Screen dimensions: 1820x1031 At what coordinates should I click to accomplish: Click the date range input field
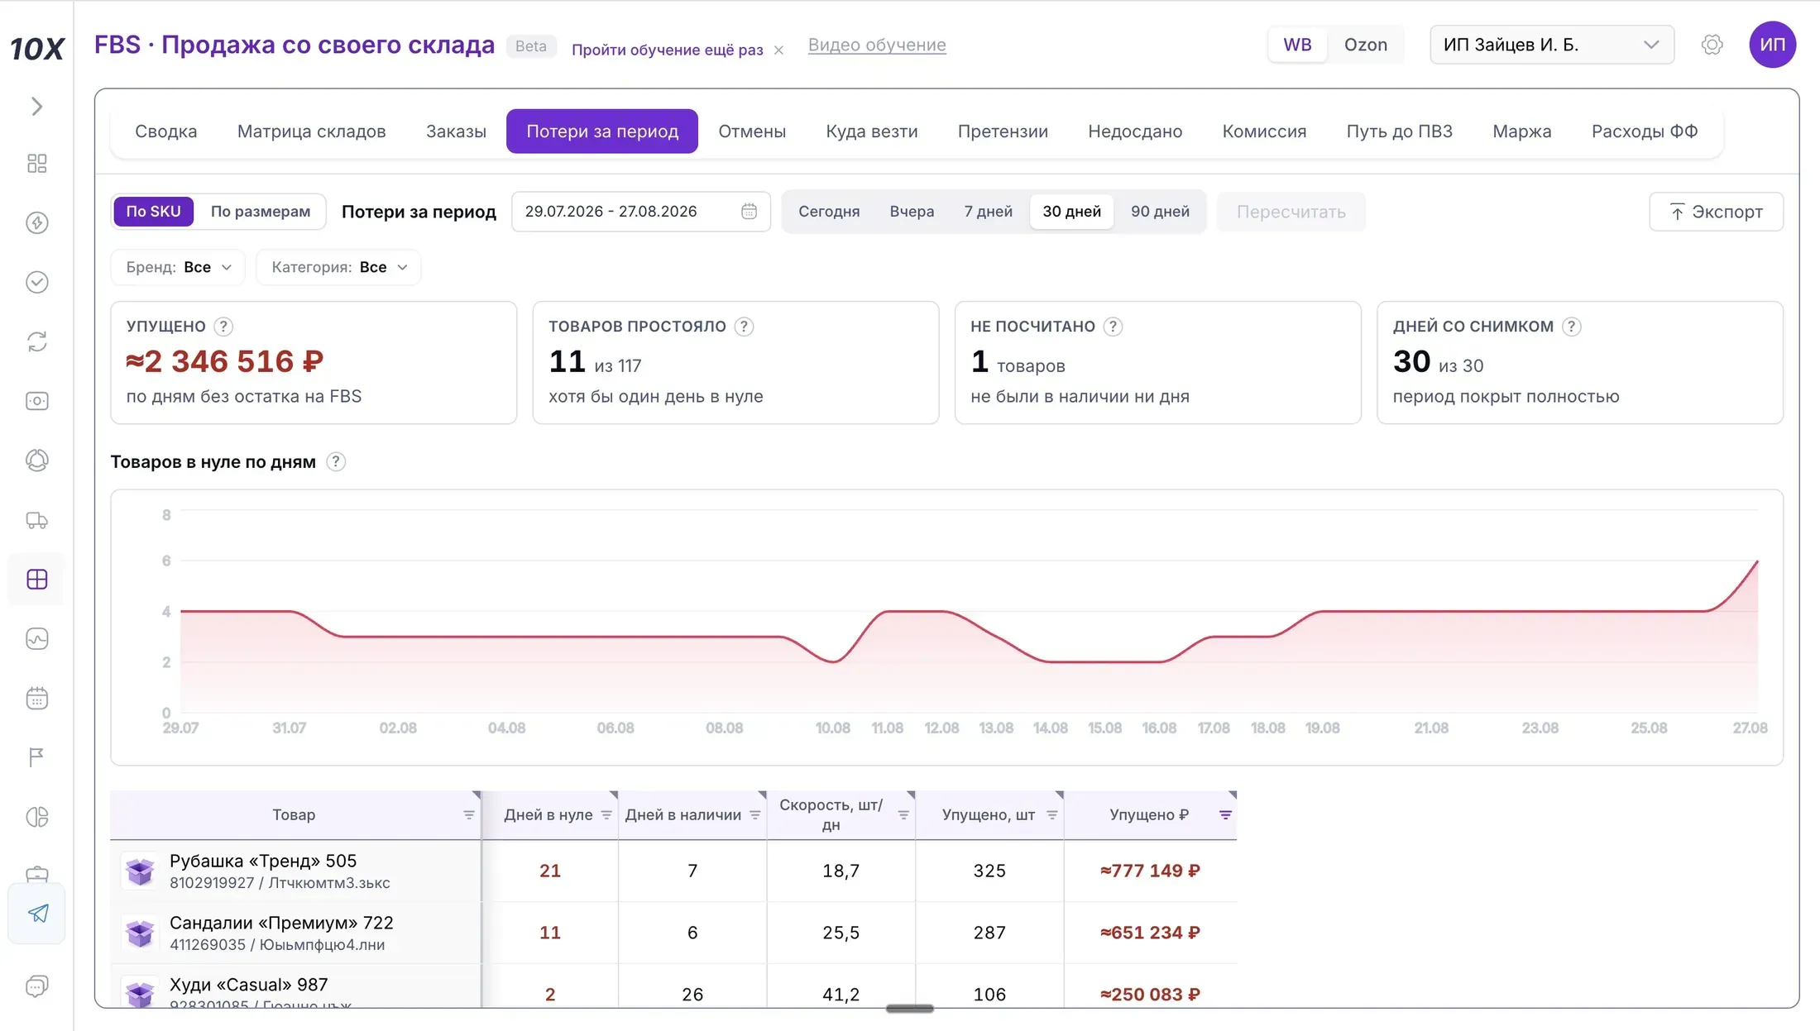click(x=640, y=212)
